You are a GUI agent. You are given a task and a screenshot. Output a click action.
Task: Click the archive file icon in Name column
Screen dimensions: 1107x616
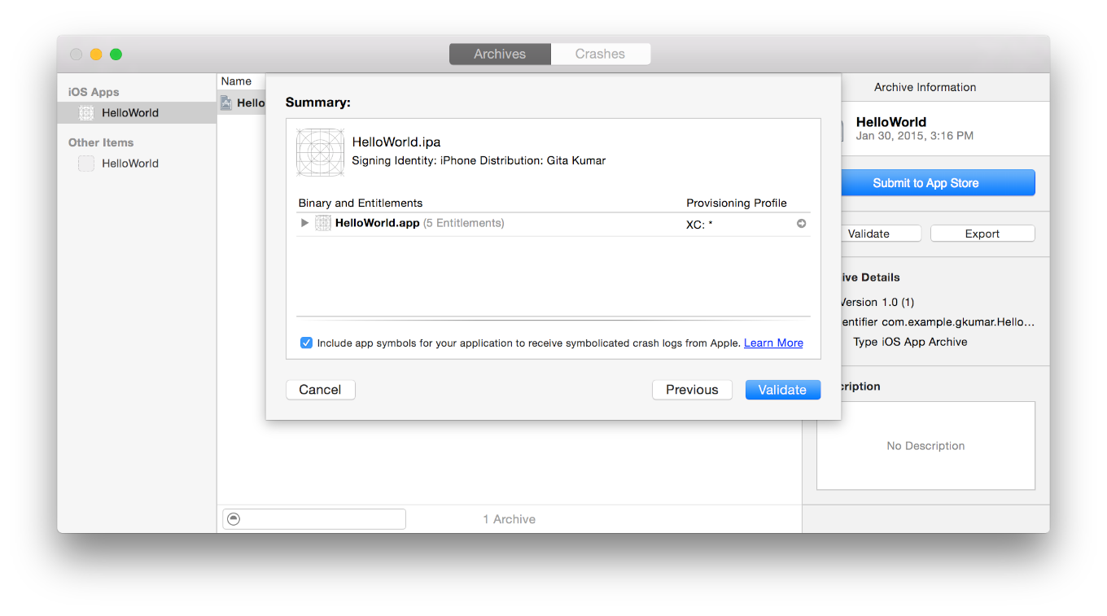(226, 103)
